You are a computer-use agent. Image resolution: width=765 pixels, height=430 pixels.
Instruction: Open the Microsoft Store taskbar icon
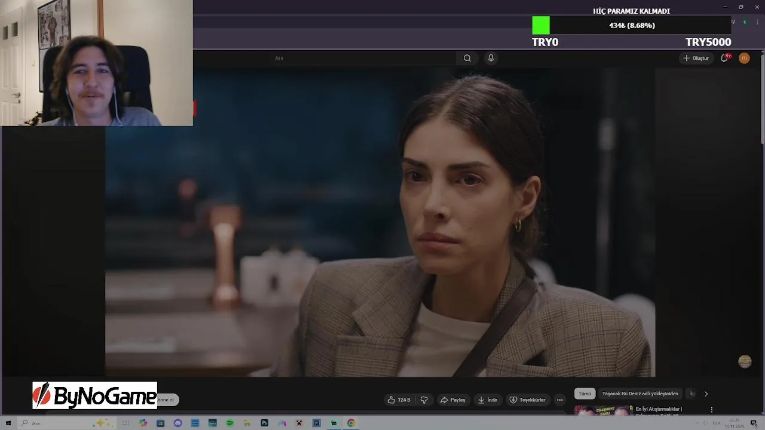160,423
